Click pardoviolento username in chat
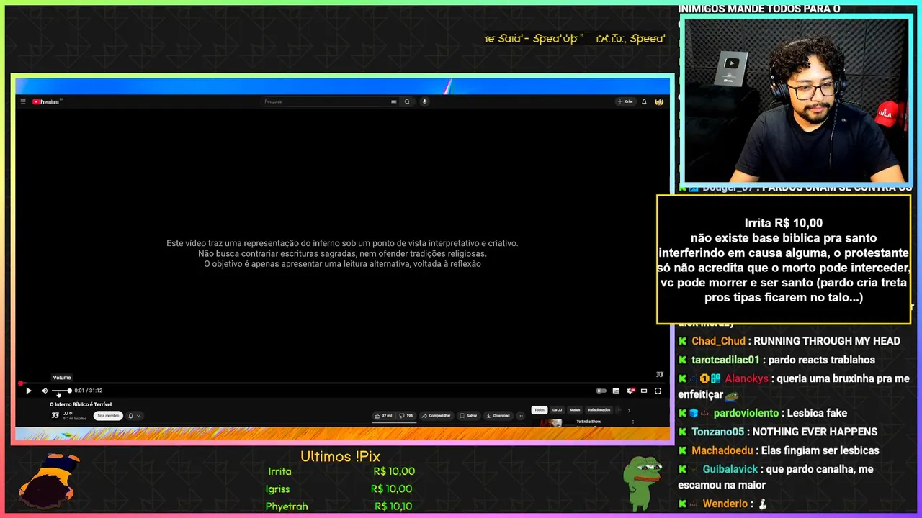Image resolution: width=922 pixels, height=518 pixels. tap(746, 413)
